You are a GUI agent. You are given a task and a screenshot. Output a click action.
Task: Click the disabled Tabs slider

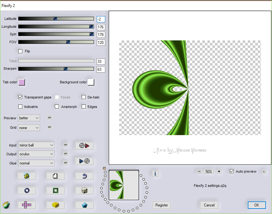coord(56,61)
